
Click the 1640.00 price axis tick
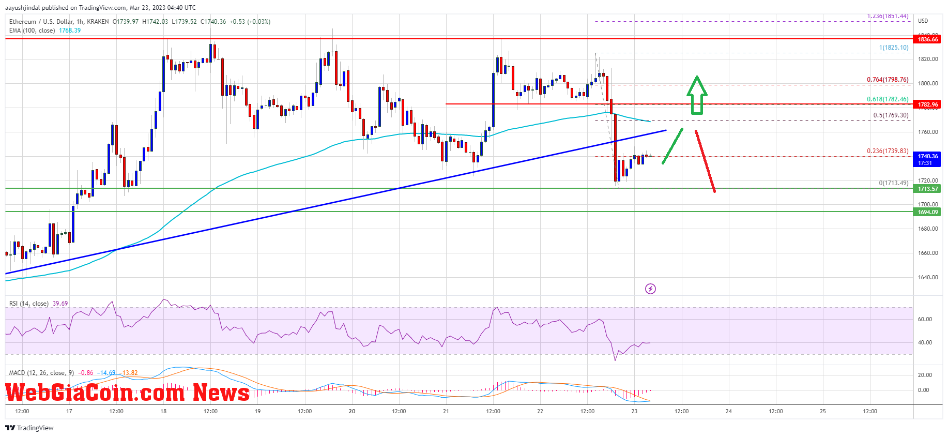coord(928,277)
